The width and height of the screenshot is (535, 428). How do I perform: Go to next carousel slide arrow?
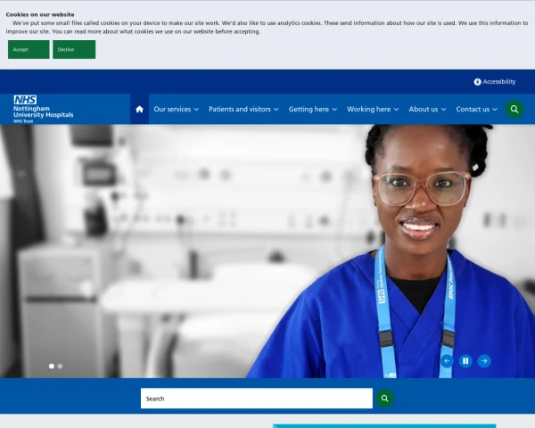[x=484, y=361]
